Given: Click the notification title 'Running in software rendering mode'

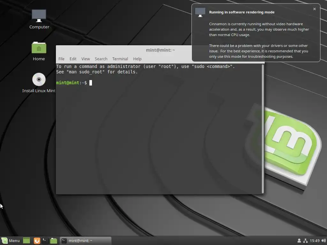Looking at the screenshot, I should point(242,12).
